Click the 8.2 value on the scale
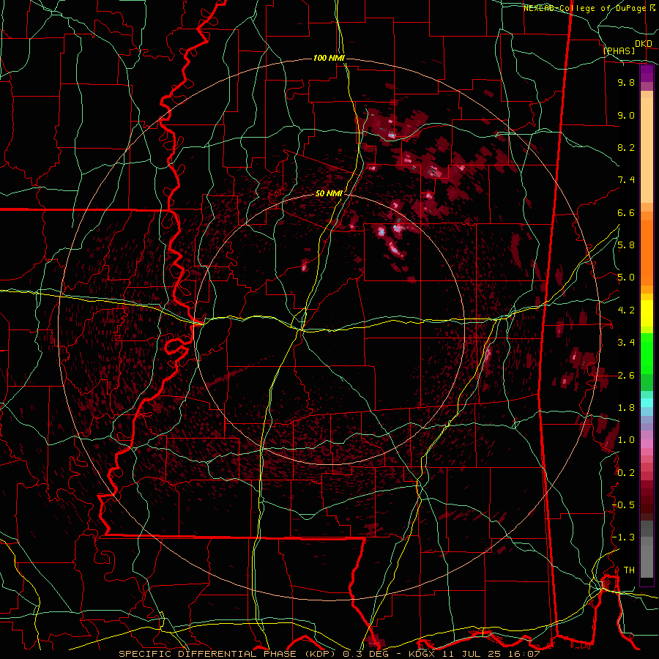The image size is (659, 659). [626, 147]
